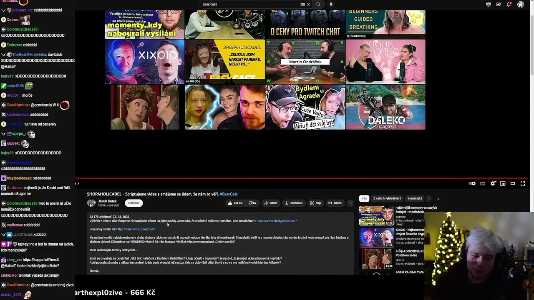Open end-screen 'DALEKO' Far Cry video card

(385, 107)
